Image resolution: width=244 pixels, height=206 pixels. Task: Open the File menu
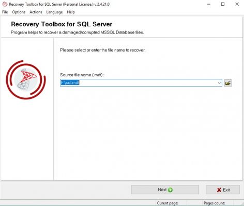click(x=5, y=12)
